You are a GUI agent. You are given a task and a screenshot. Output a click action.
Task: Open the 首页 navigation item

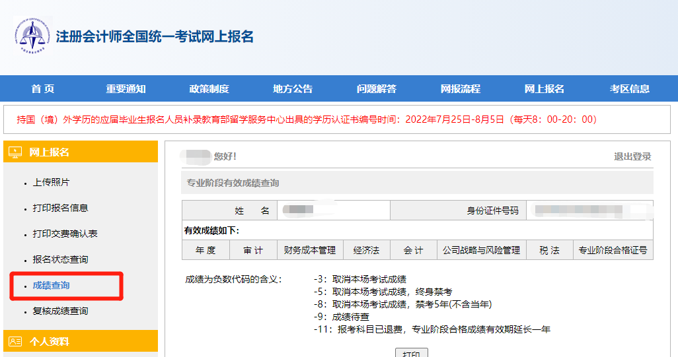43,89
